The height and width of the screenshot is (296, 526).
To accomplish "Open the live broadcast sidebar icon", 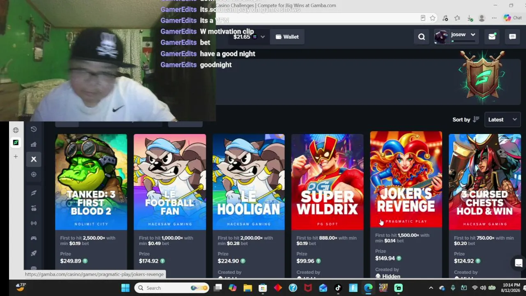I will pyautogui.click(x=34, y=223).
